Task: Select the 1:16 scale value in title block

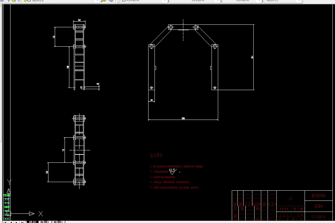Action: [301, 214]
